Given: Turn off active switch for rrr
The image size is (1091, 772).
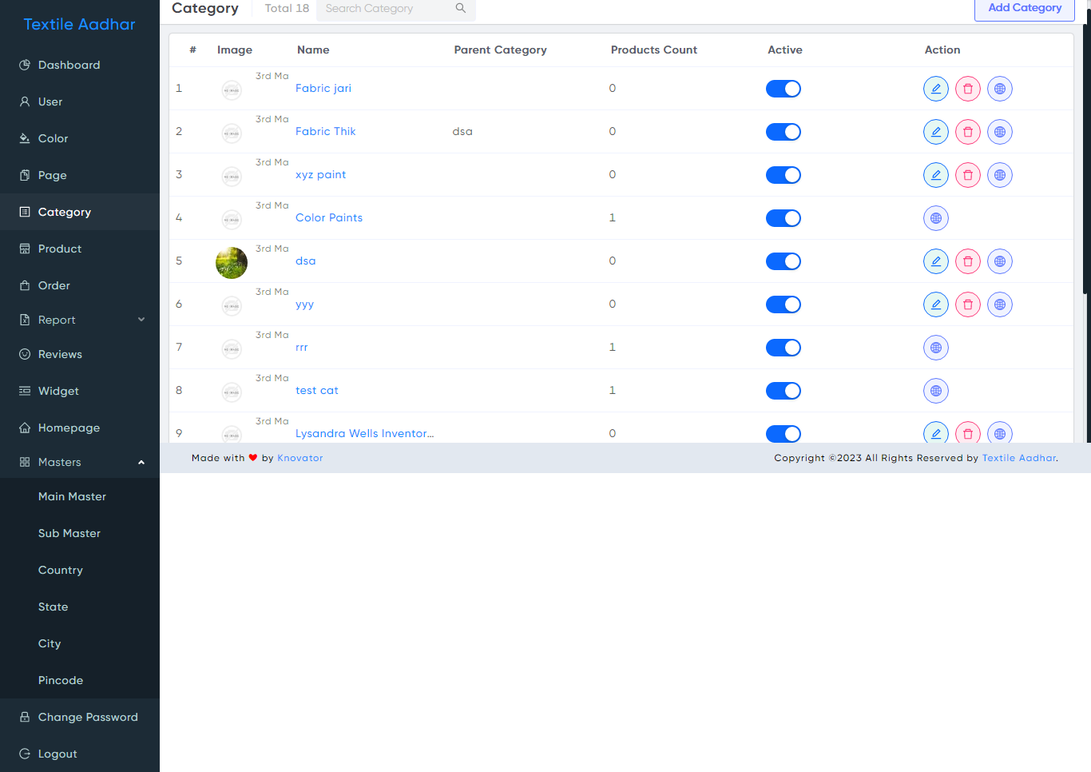Looking at the screenshot, I should [x=783, y=348].
